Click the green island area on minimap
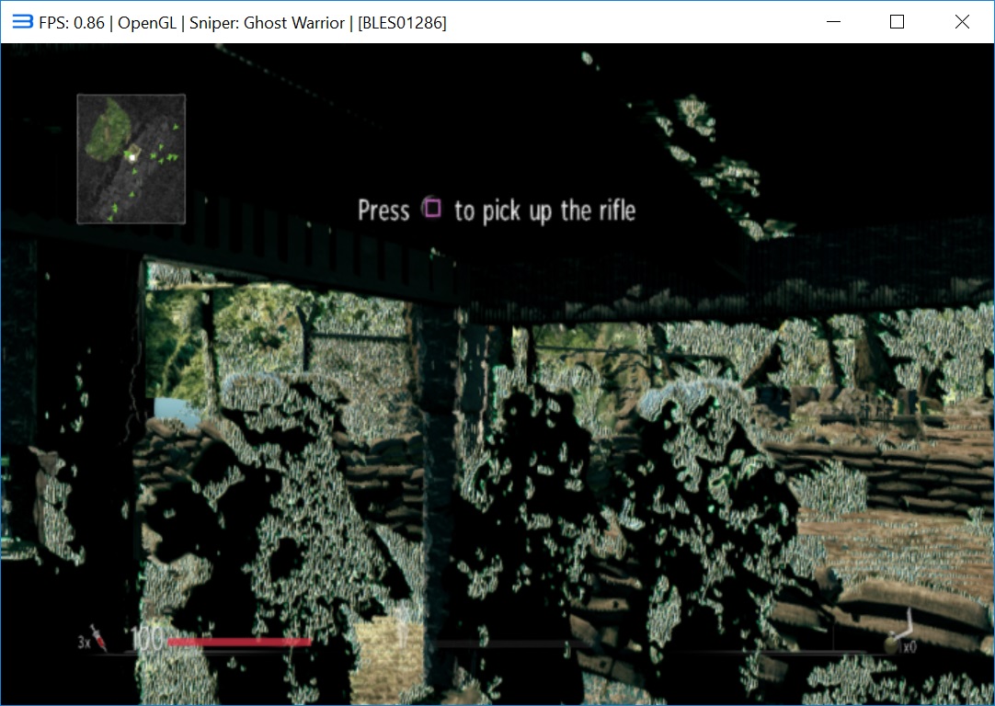This screenshot has height=706, width=995. tap(109, 129)
